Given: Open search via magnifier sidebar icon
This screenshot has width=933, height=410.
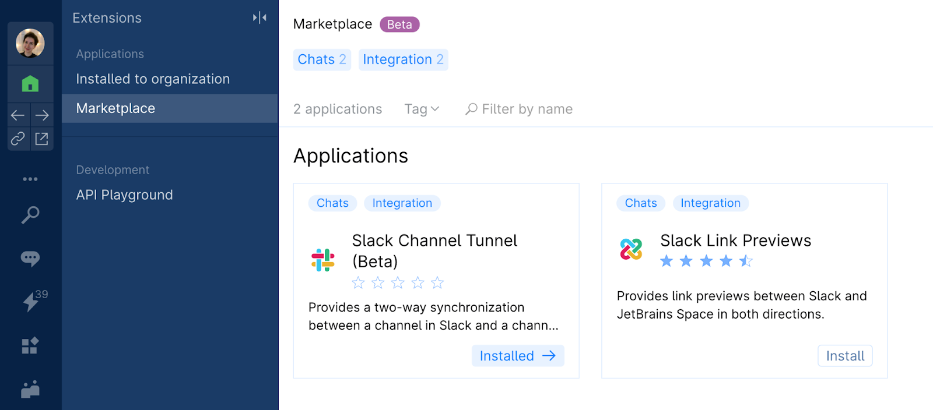Looking at the screenshot, I should pyautogui.click(x=30, y=215).
